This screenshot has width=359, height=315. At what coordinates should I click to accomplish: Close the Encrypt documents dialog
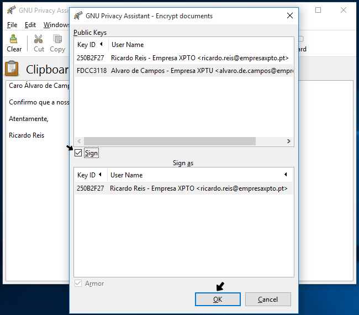pos(290,15)
